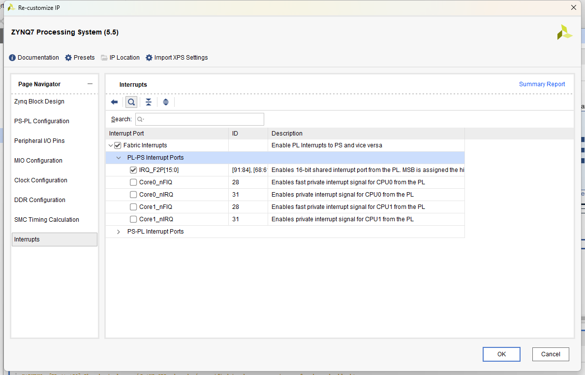Go to PS-PL Configuration page

42,121
